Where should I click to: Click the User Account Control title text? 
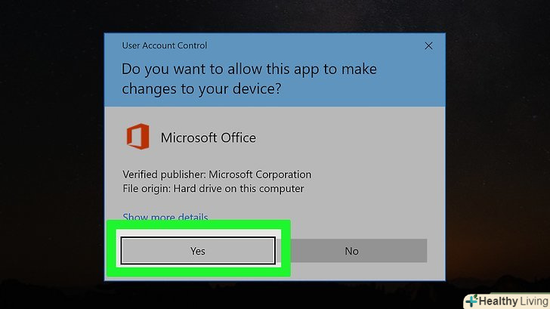[x=164, y=45]
